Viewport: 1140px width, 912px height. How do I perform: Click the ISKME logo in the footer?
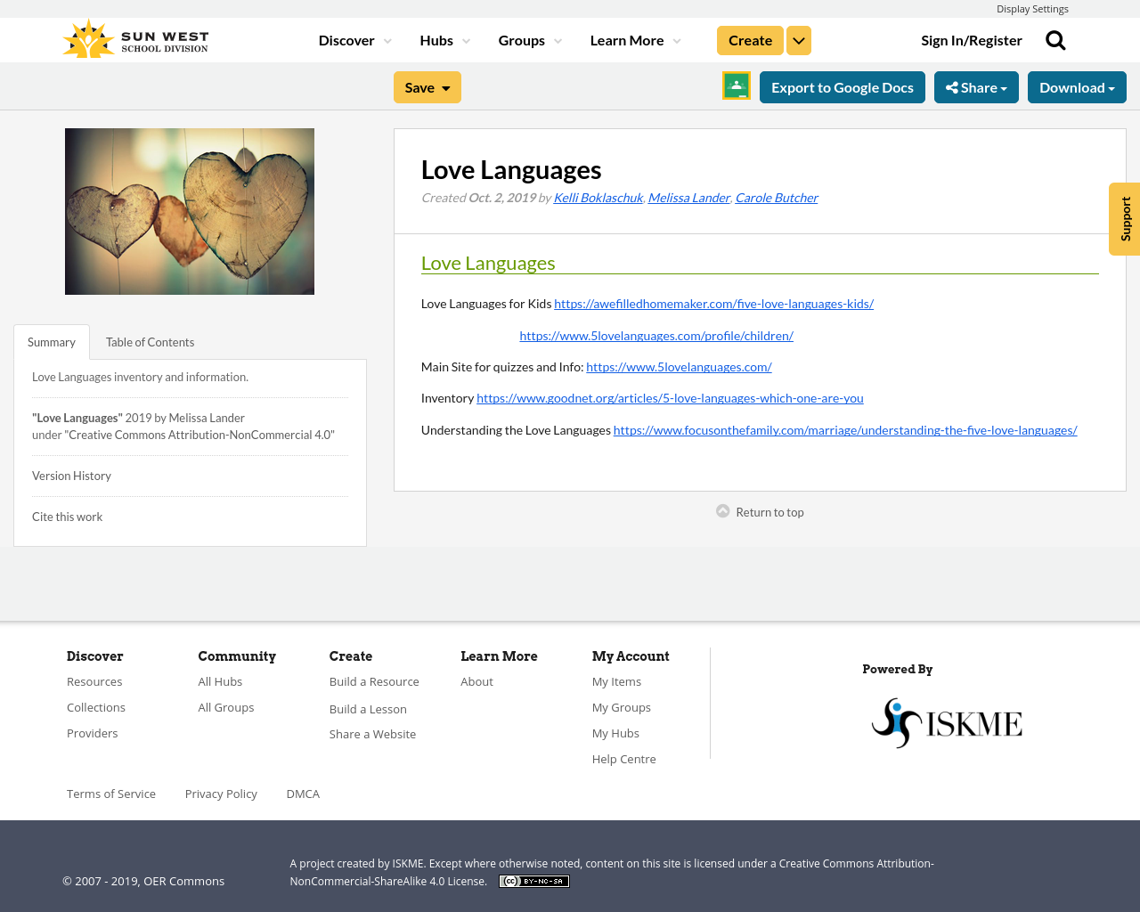947,721
